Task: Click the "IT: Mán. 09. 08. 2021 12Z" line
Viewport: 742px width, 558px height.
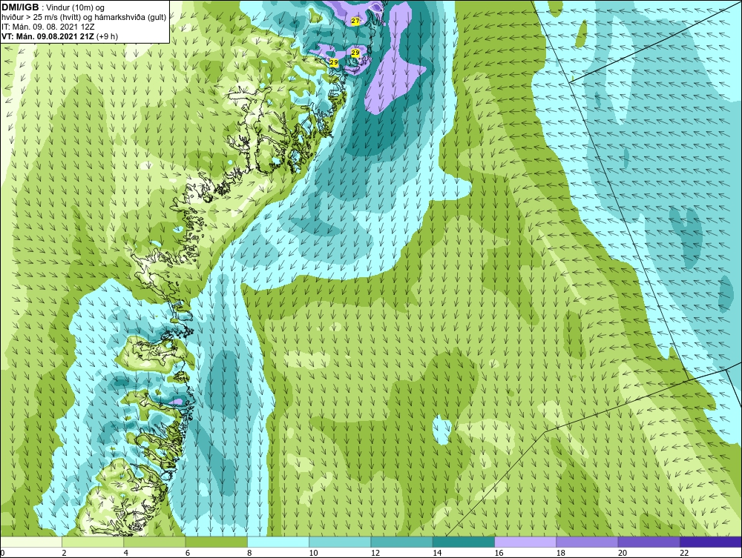Action: click(48, 27)
